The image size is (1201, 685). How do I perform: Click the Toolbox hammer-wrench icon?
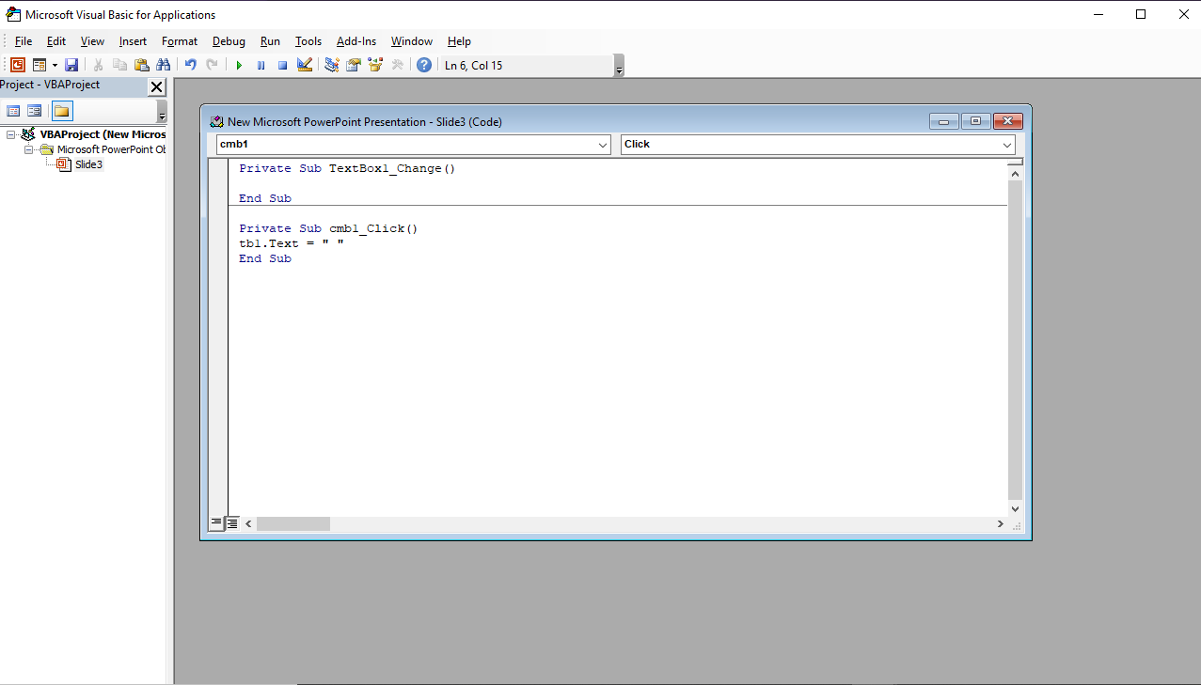coord(397,65)
